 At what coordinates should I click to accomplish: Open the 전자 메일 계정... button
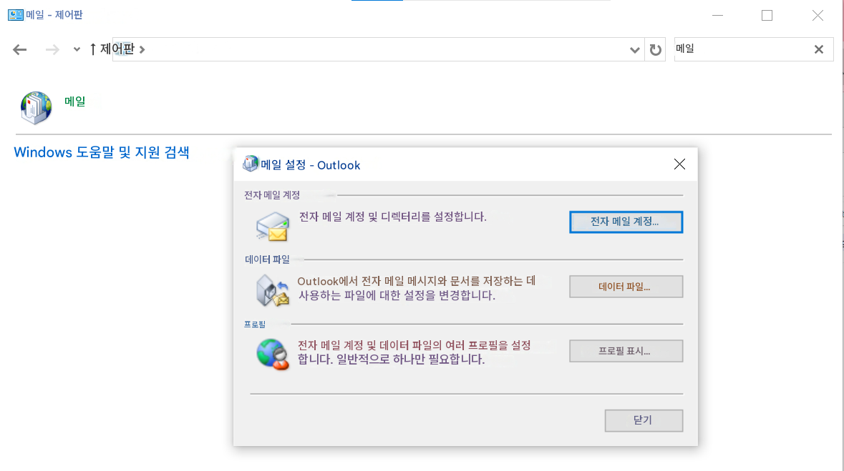(626, 222)
